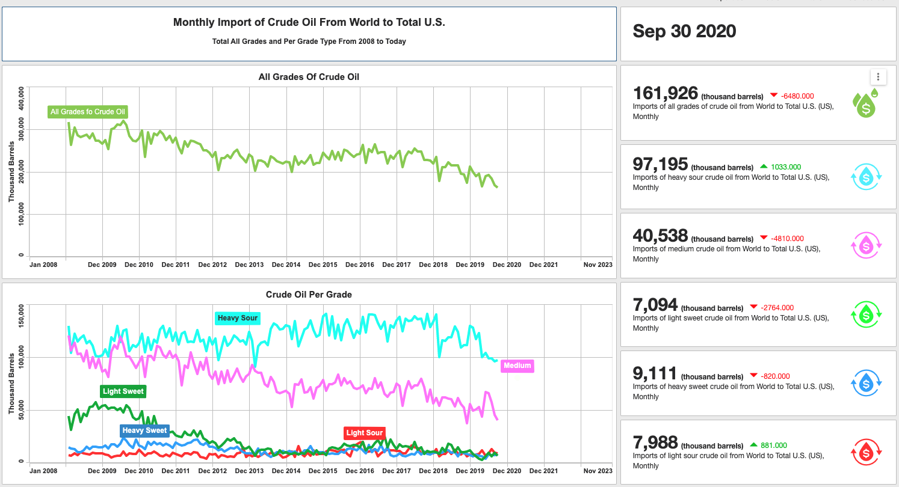Click the 7,094 light sweet value
Image resolution: width=899 pixels, height=487 pixels.
click(x=655, y=304)
